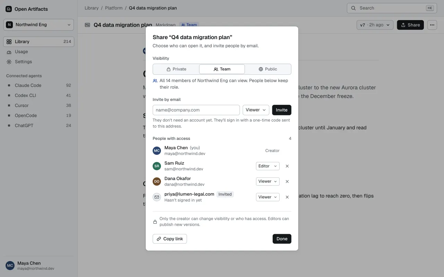Open the Viewer role dropdown beside Invite

point(256,110)
